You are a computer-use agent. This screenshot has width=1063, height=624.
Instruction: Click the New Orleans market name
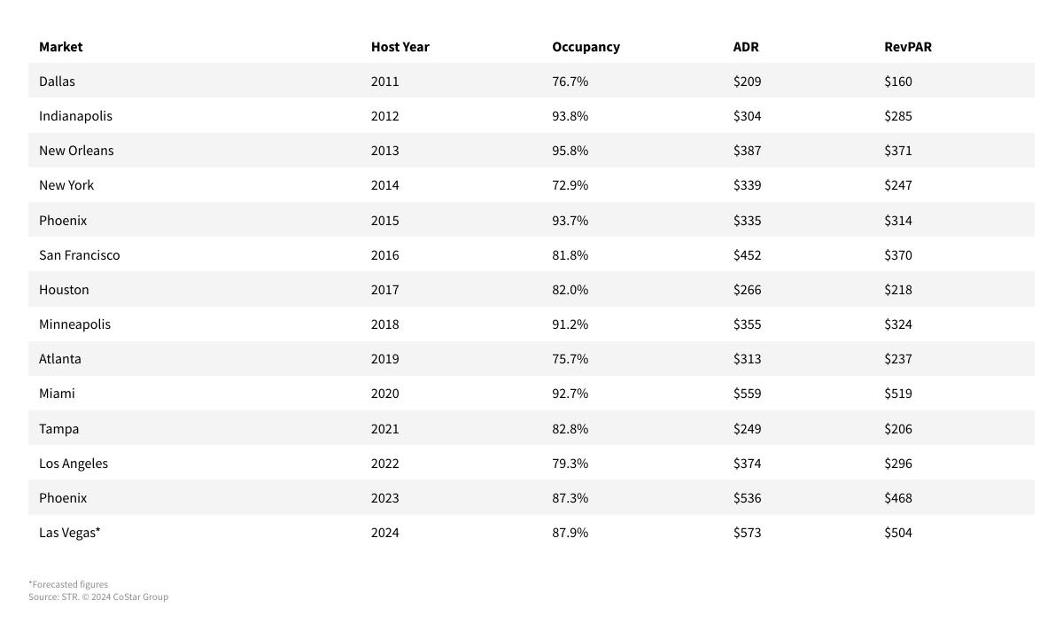(x=76, y=151)
